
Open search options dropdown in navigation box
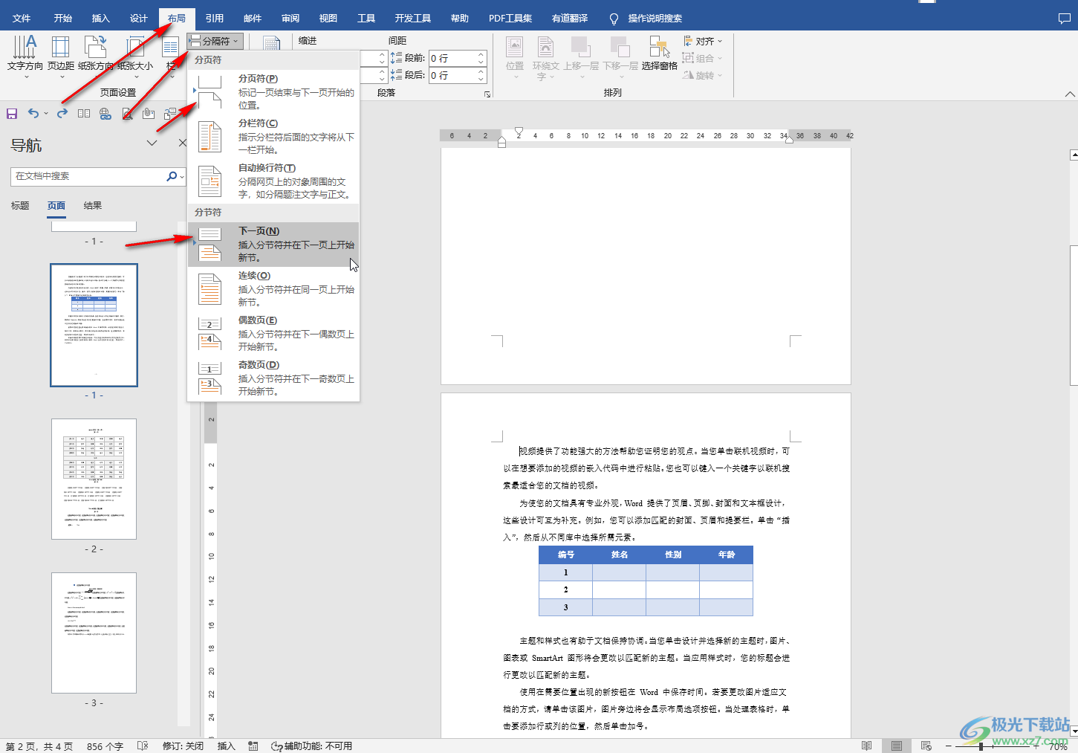182,177
